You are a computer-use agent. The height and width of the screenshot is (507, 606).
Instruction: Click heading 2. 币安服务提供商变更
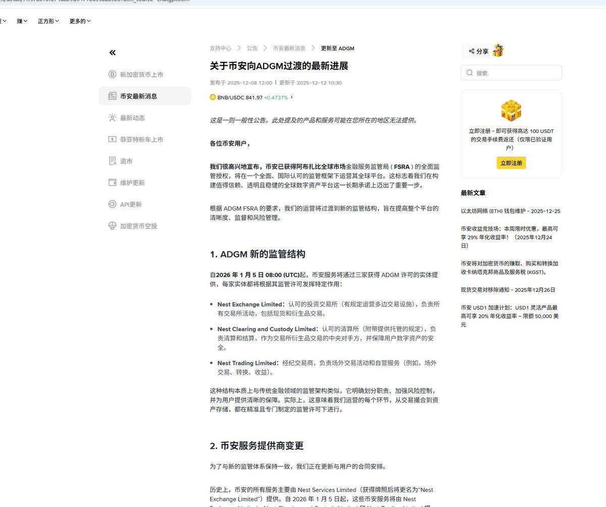257,446
